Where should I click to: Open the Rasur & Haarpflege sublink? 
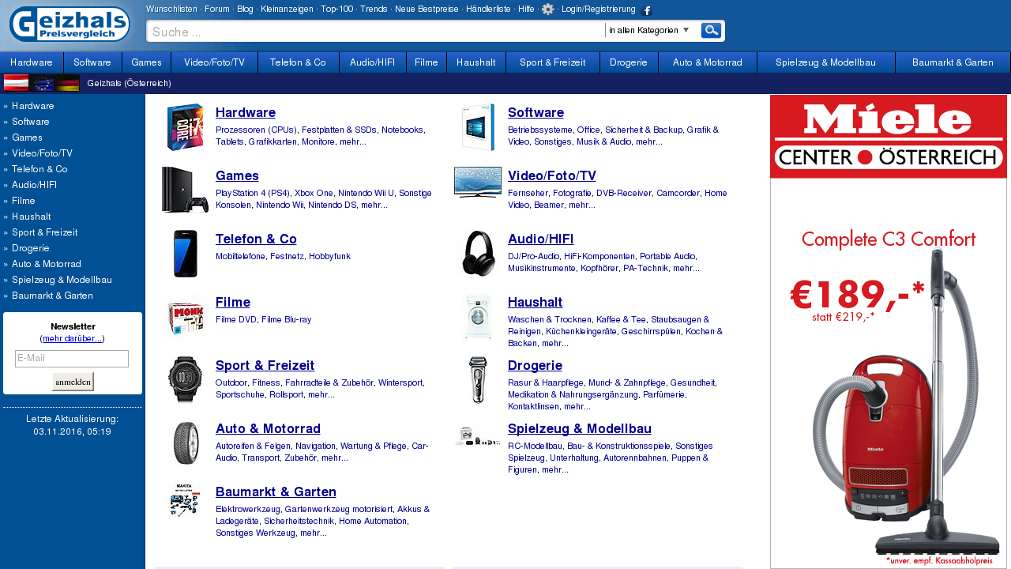[545, 382]
